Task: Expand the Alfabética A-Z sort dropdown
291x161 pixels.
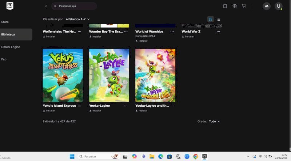Action: [77, 19]
